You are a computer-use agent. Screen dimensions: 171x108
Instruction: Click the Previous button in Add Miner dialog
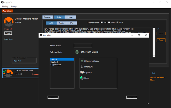[x=53, y=97]
